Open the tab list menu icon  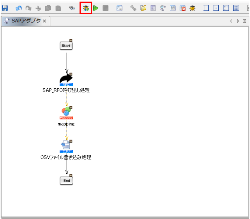point(244,21)
